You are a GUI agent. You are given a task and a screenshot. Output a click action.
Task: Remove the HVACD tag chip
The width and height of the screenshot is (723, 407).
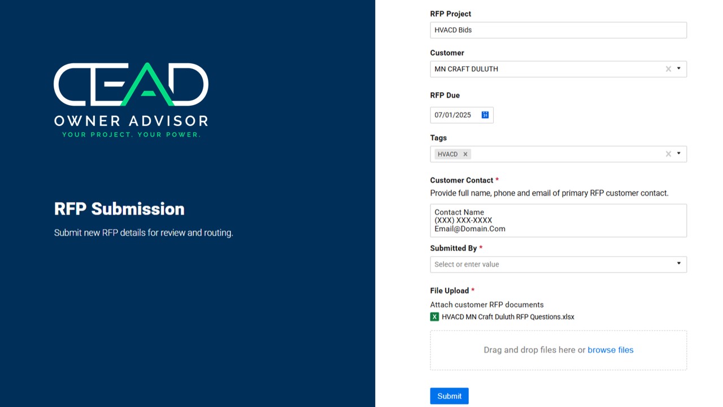click(x=465, y=154)
